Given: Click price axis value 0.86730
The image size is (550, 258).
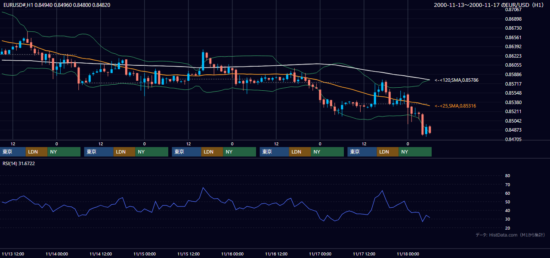Looking at the screenshot, I should (513, 28).
